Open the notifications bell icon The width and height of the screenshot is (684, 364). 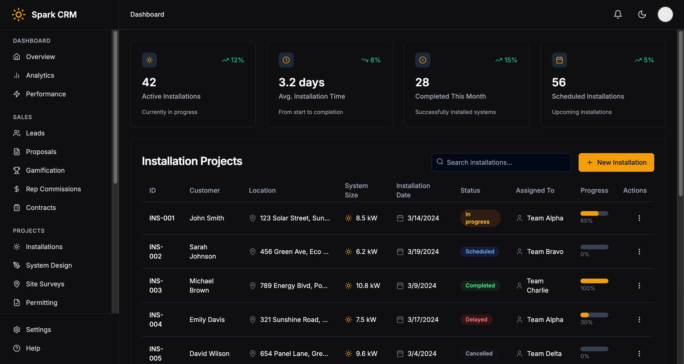click(x=618, y=14)
